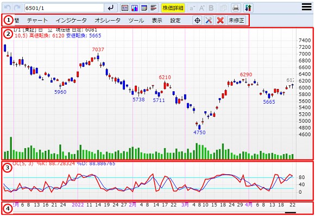
Task: Click the %D: 88.886765 oscillator value
Action: coord(96,163)
